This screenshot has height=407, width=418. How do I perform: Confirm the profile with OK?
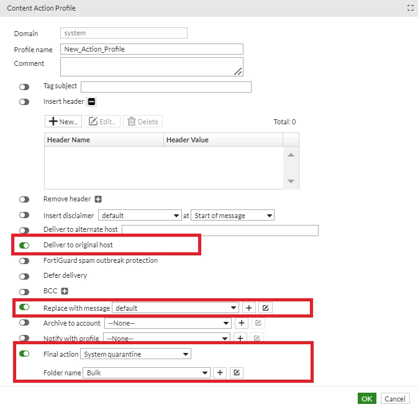coord(367,398)
